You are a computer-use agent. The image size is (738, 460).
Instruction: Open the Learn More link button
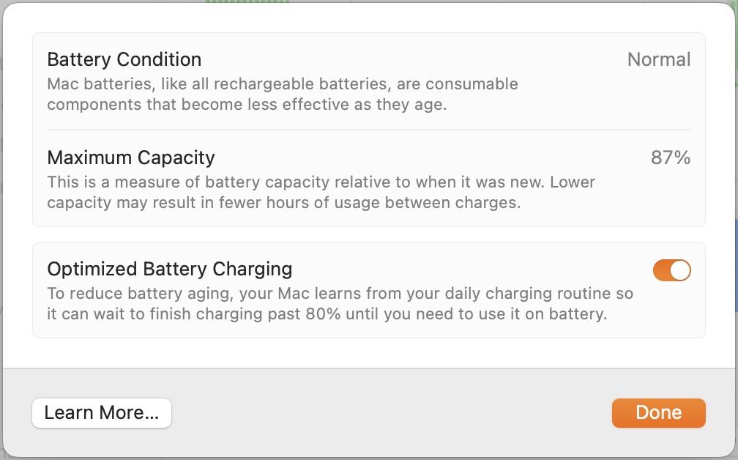tap(101, 412)
